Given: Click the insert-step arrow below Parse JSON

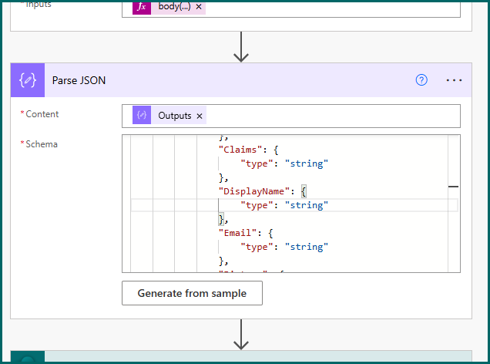Looking at the screenshot, I should [241, 335].
